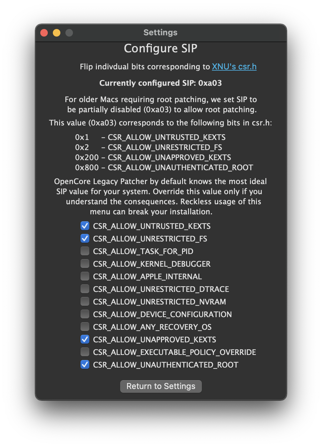Select the CSR_ALLOW_DEVICE_CONFIGURATION checkbox
The width and height of the screenshot is (322, 447).
pos(85,314)
